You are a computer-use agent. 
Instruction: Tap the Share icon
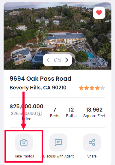click(92, 142)
